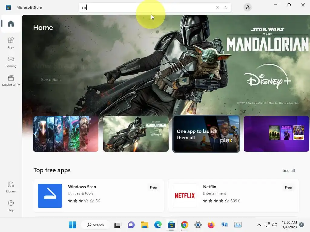Open the Netflix app title
Image resolution: width=310 pixels, height=232 pixels.
pyautogui.click(x=209, y=187)
